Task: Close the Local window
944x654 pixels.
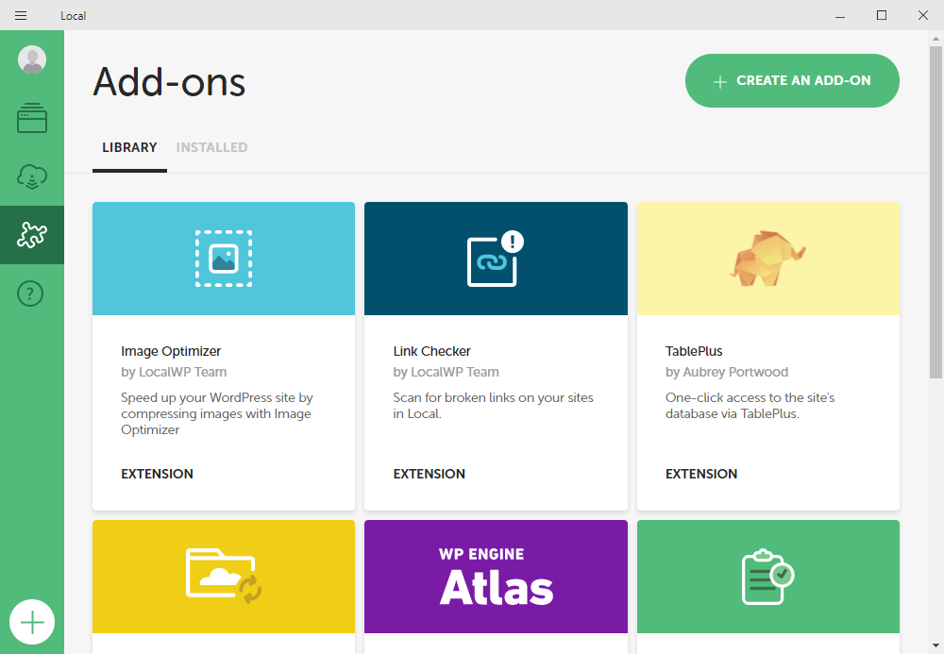Action: (x=923, y=15)
